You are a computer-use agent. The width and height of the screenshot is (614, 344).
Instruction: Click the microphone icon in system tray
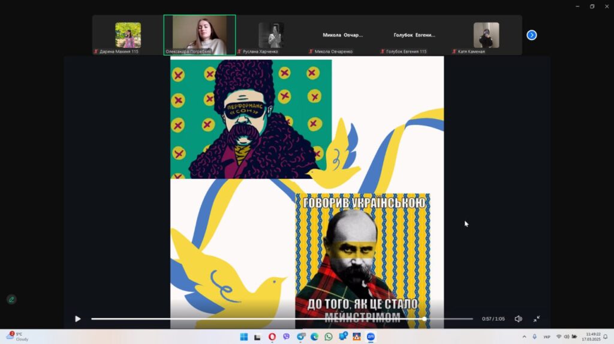[534, 337]
